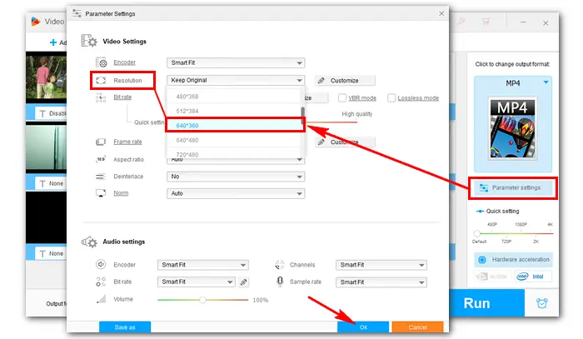
Task: Open the Sample rate Smart Fit dropdown
Action: tap(381, 282)
